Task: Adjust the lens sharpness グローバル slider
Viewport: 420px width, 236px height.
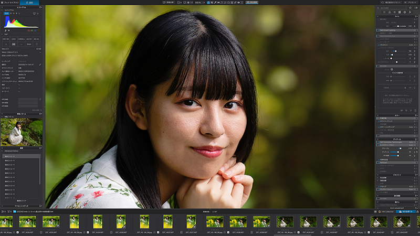Action: [x=401, y=148]
